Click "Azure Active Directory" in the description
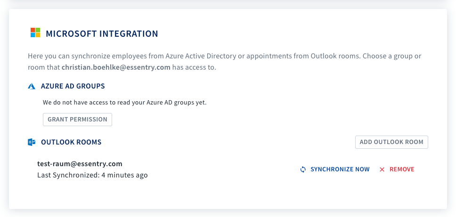This screenshot has width=456, height=217. [x=198, y=56]
